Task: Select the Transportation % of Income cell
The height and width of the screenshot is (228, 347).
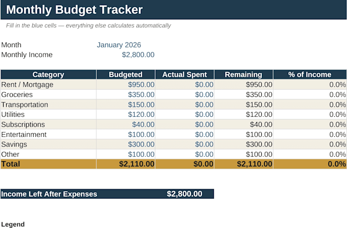Action: (x=310, y=105)
